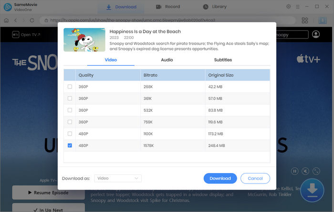Click the back arrow icon
Viewport: 334px width, 212px height.
(x=16, y=20)
